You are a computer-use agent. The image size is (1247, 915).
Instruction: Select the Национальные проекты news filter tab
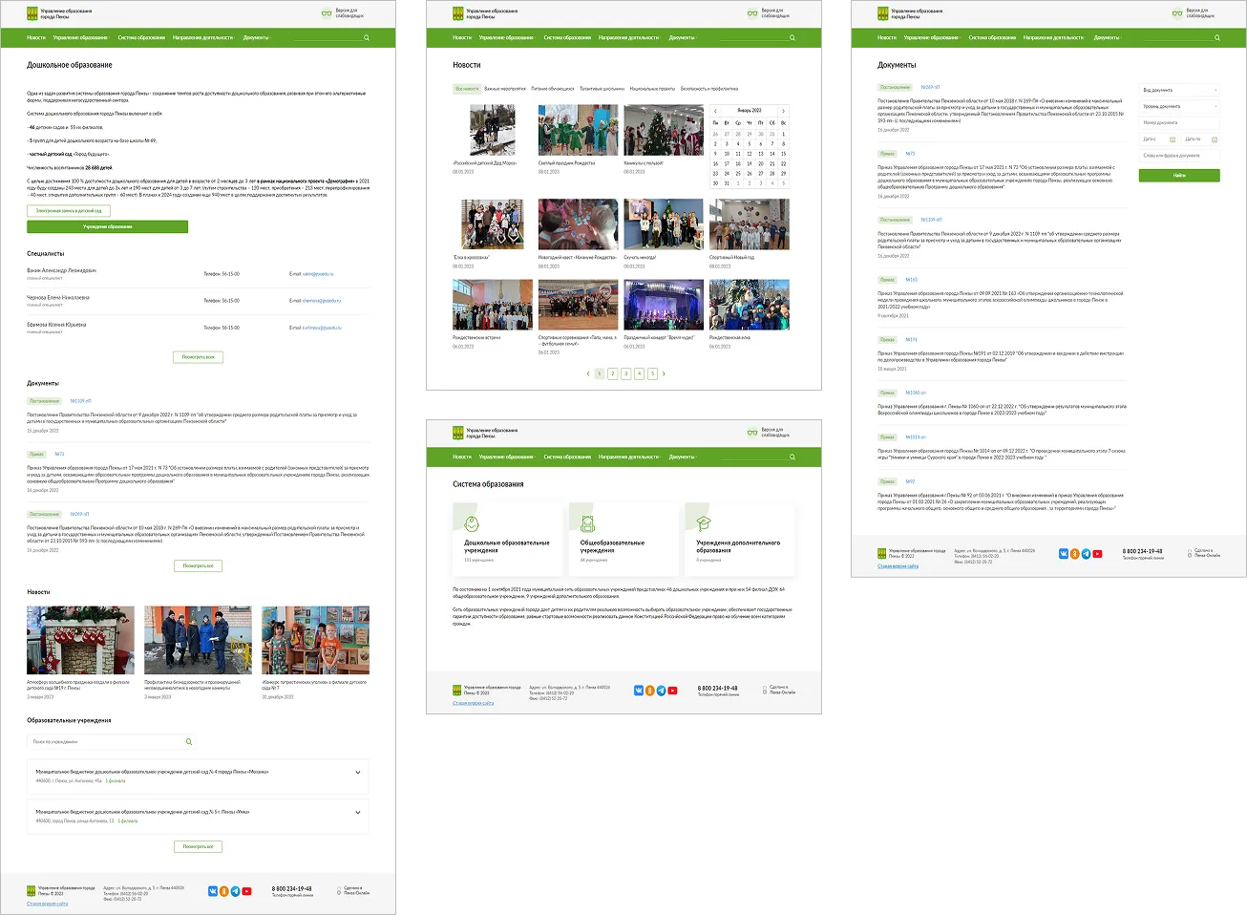tap(652, 89)
